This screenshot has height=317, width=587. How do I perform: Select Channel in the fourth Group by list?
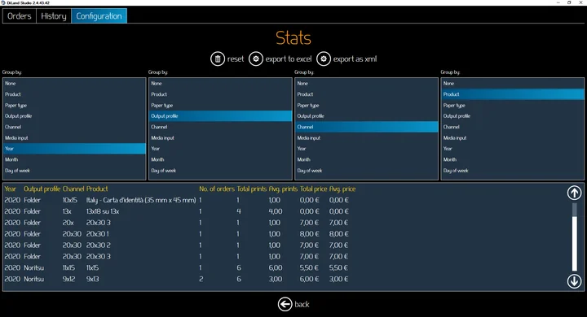pos(513,127)
